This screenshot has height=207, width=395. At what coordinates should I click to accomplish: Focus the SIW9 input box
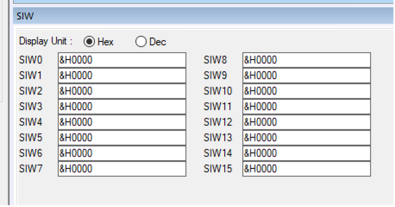306,76
